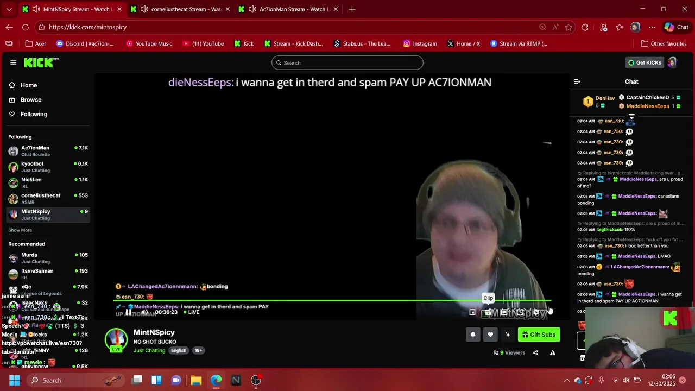Expand Show More under Following
This screenshot has width=695, height=391.
(x=20, y=230)
